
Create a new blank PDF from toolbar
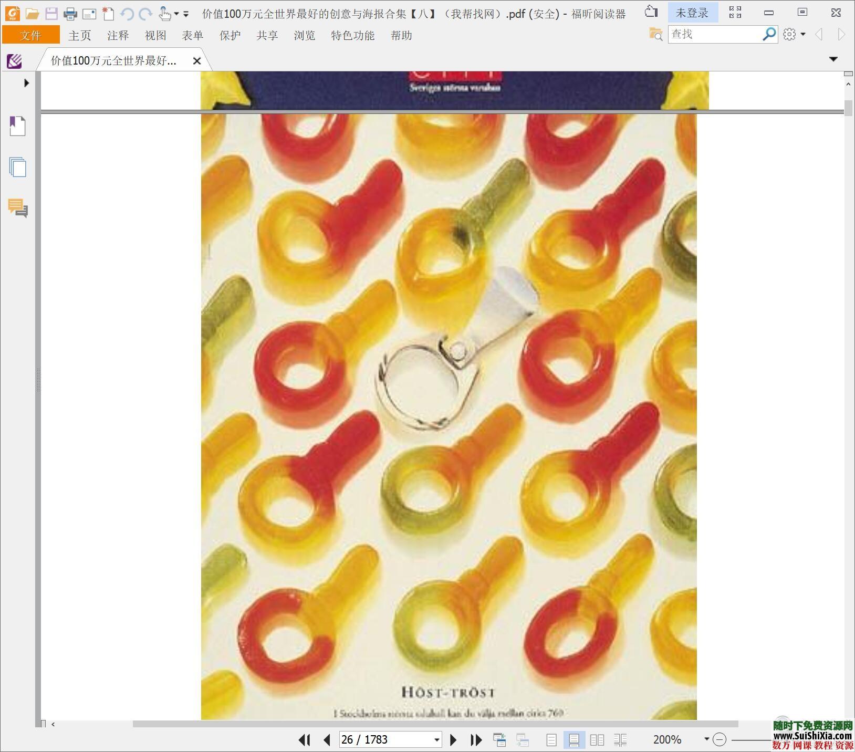[x=108, y=14]
